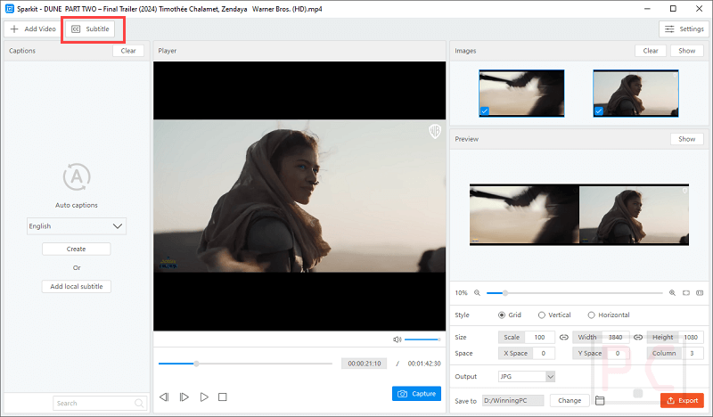The image size is (713, 417).
Task: Click the stitched preview image
Action: 579,215
